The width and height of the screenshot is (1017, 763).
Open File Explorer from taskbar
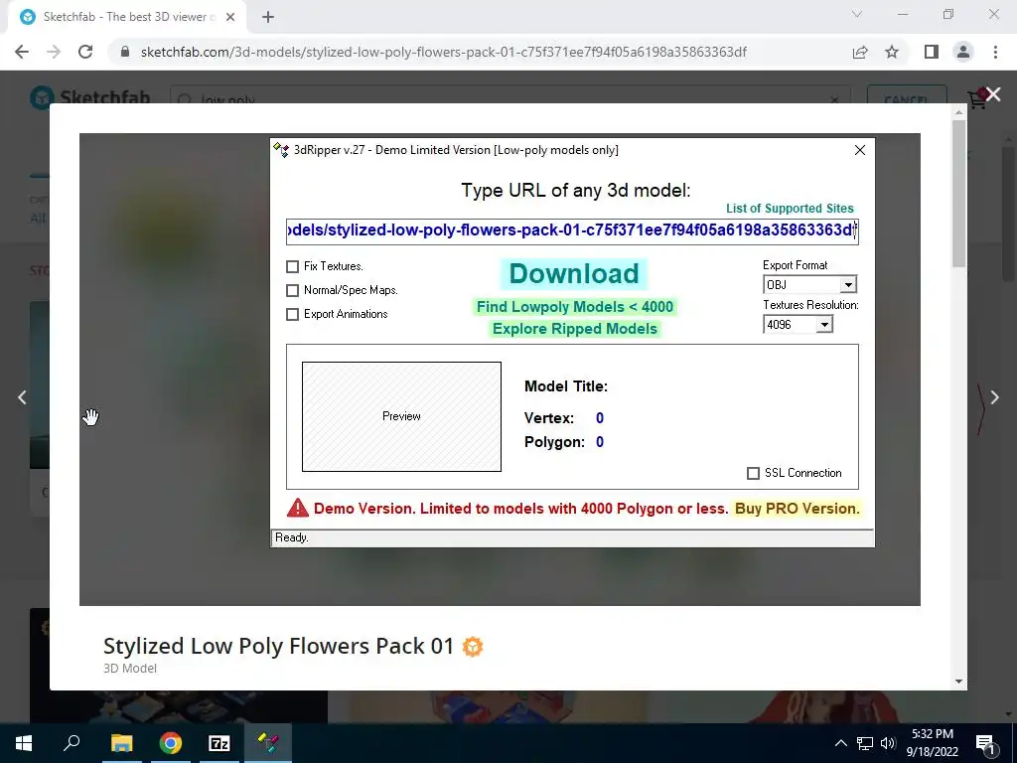121,743
